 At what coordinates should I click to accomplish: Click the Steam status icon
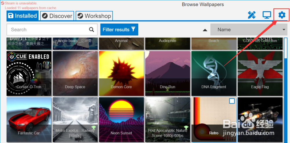click(2, 3)
